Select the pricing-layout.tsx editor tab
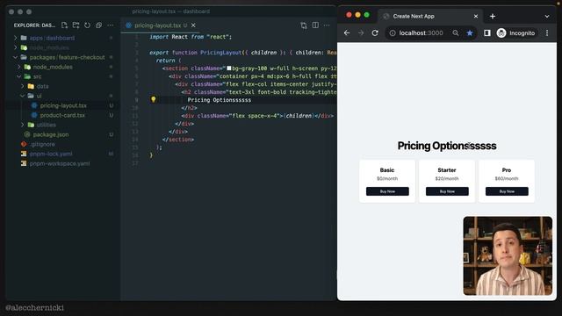 (161, 25)
